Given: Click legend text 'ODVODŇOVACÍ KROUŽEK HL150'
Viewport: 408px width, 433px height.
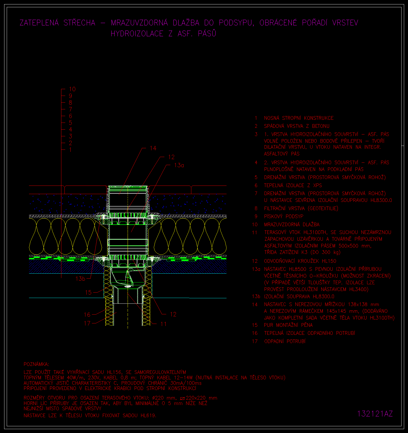Looking at the screenshot, I should (x=300, y=261).
